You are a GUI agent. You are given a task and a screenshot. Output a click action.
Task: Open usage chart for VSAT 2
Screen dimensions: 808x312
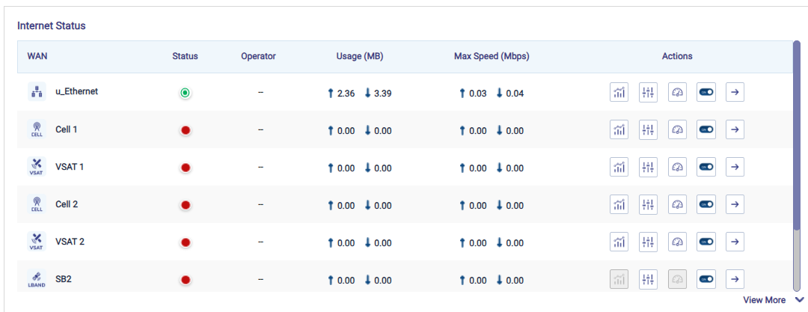click(619, 242)
